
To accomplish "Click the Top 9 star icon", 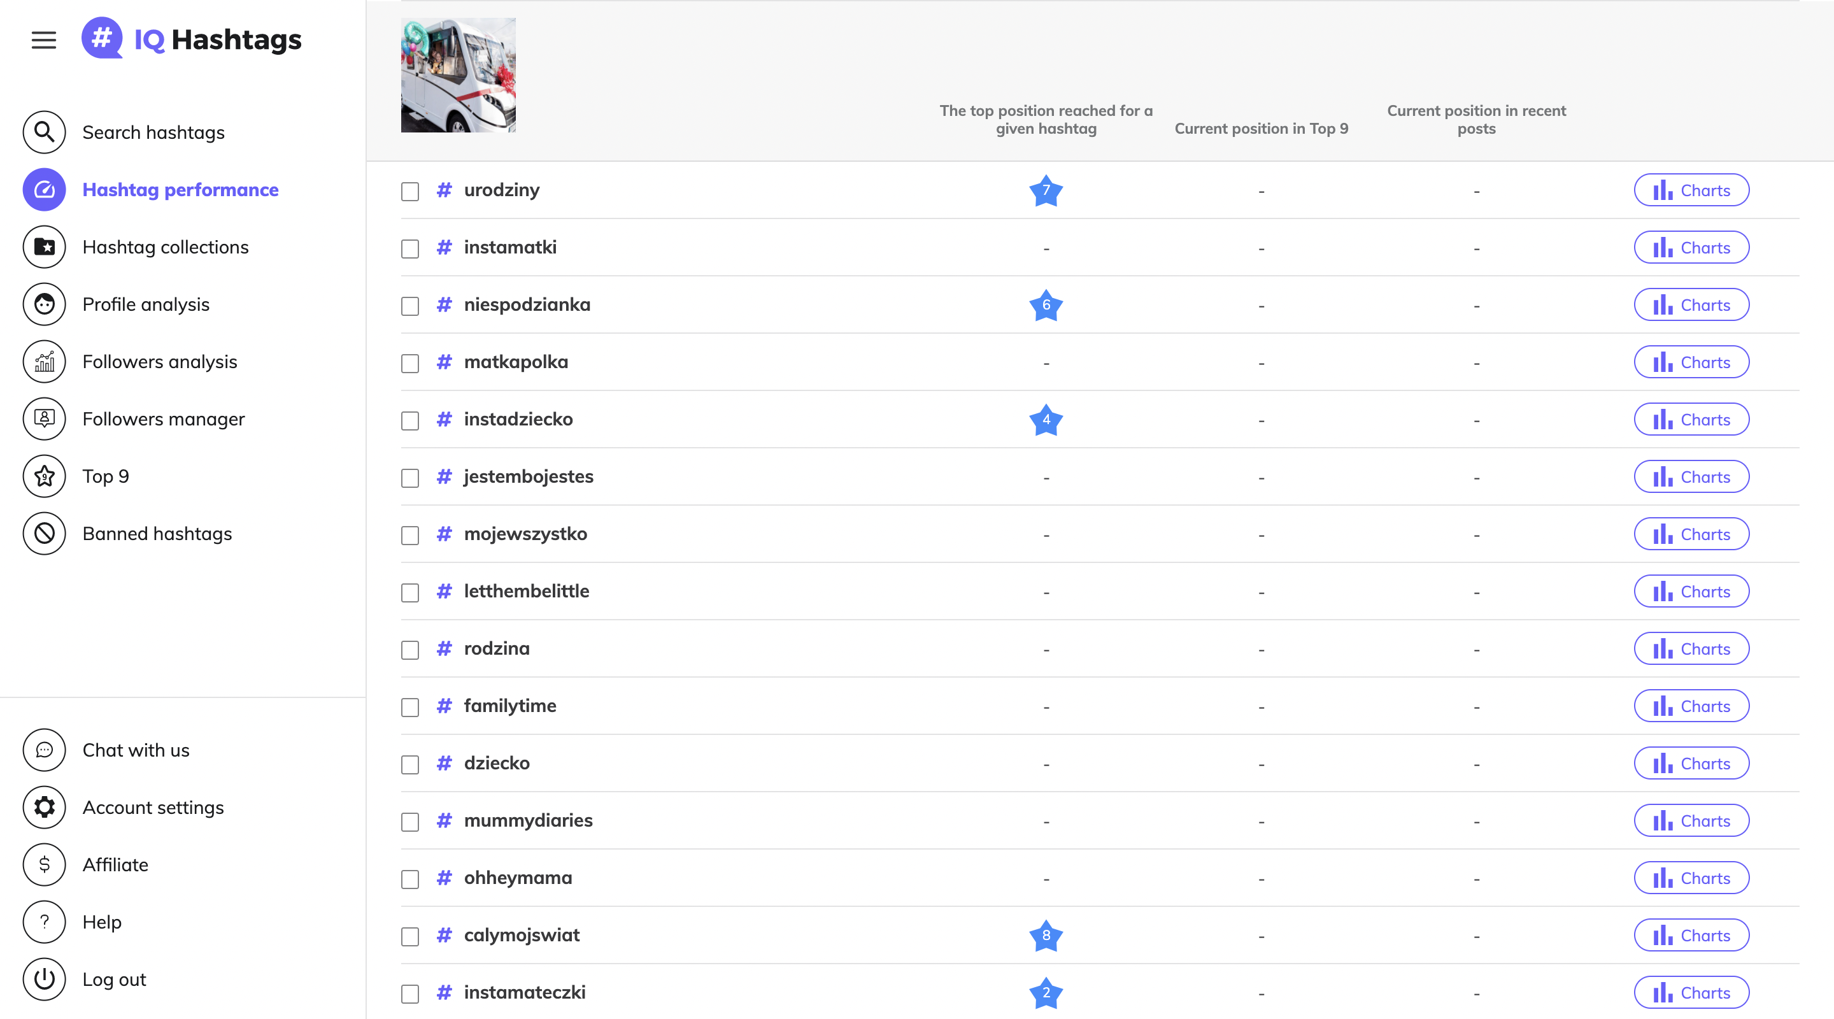I will (x=44, y=476).
